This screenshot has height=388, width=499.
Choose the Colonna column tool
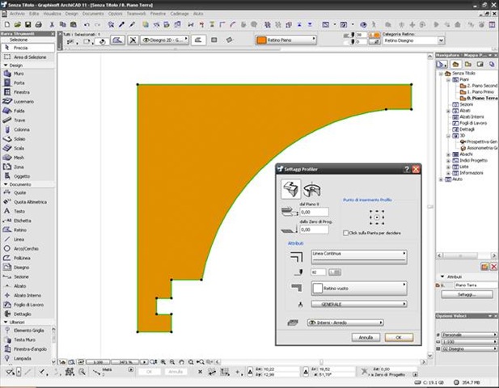22,129
